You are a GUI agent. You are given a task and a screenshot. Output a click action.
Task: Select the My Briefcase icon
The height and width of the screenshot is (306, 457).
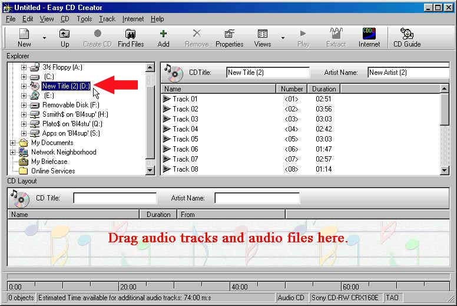pyautogui.click(x=24, y=162)
